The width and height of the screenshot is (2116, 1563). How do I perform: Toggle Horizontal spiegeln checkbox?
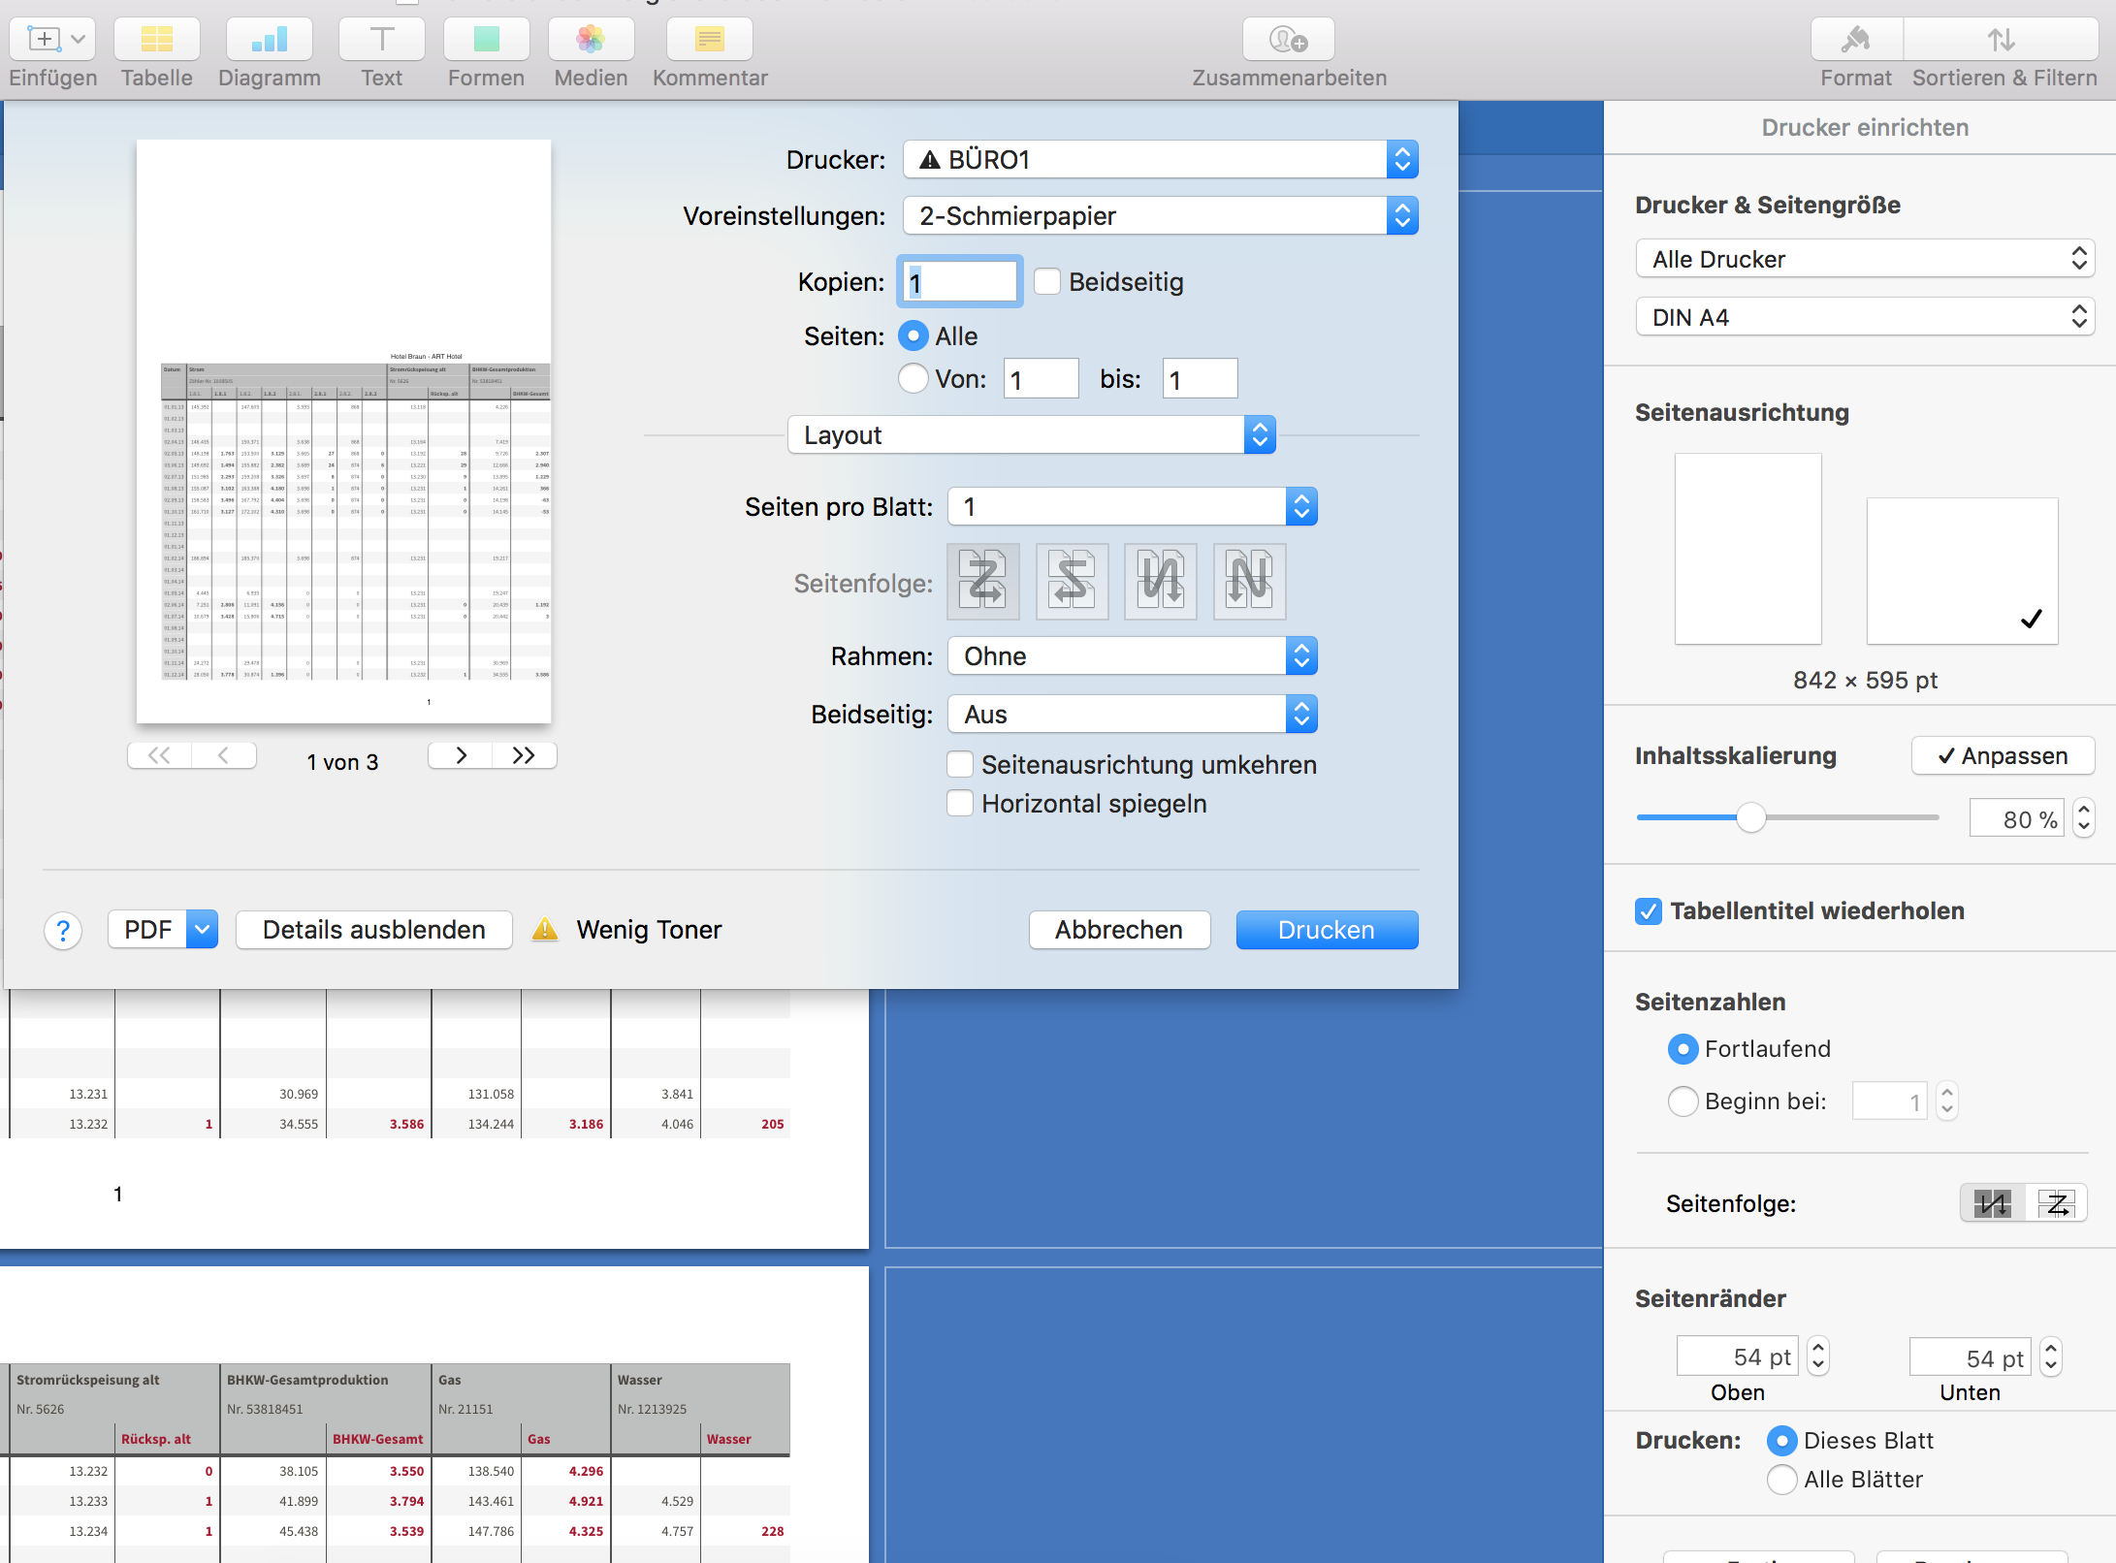[x=960, y=804]
